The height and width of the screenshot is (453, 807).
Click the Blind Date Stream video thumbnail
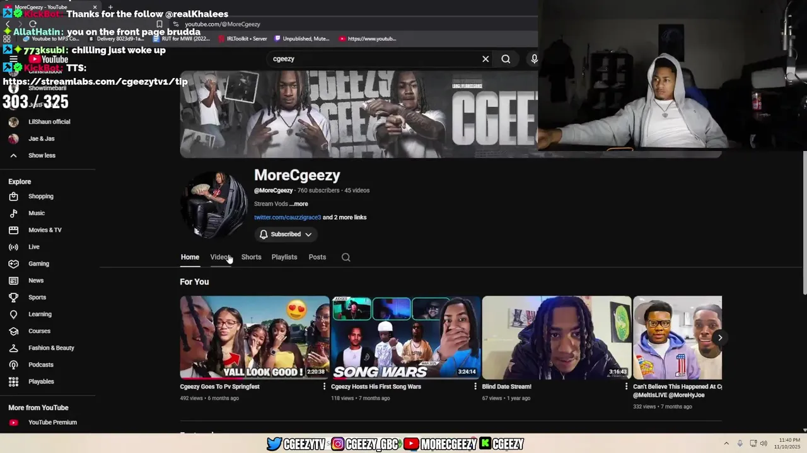(557, 338)
